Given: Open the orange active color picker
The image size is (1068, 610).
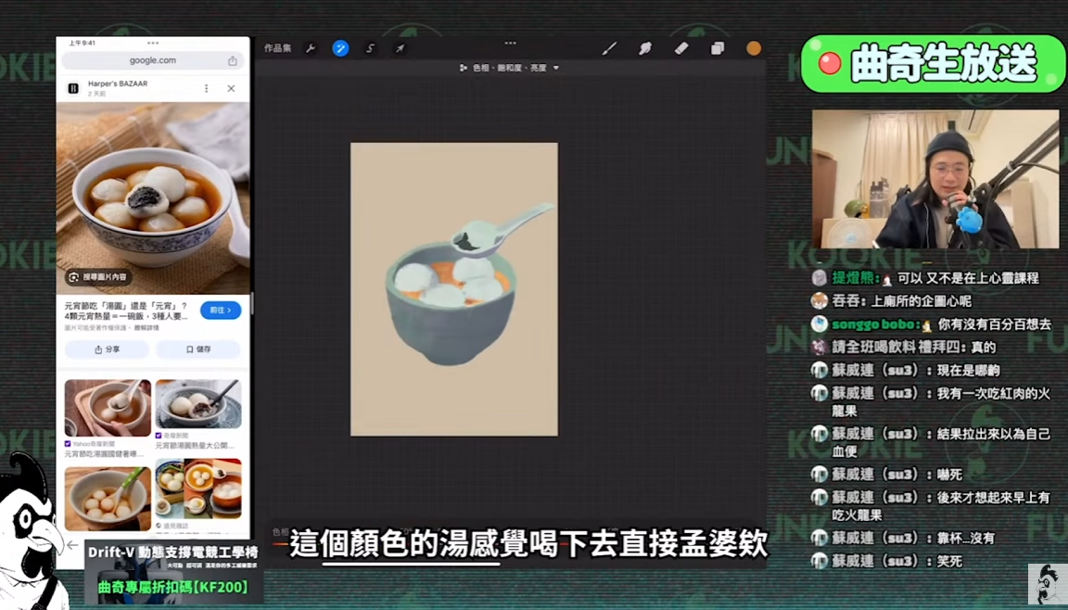Looking at the screenshot, I should pos(754,48).
